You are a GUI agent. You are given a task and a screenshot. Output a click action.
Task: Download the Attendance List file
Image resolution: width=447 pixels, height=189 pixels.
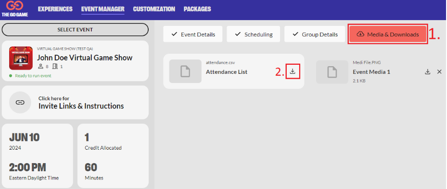point(293,71)
